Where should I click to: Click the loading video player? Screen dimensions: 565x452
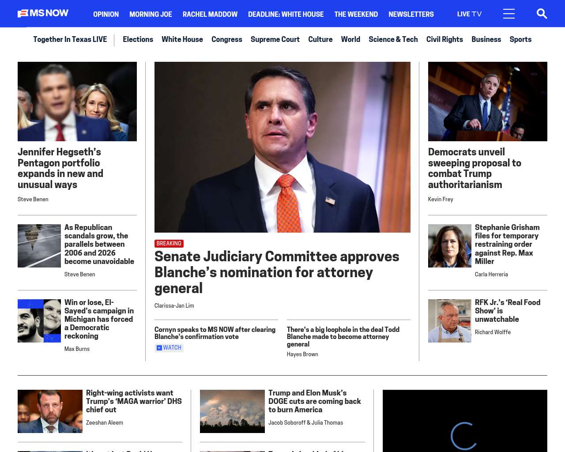pyautogui.click(x=465, y=421)
